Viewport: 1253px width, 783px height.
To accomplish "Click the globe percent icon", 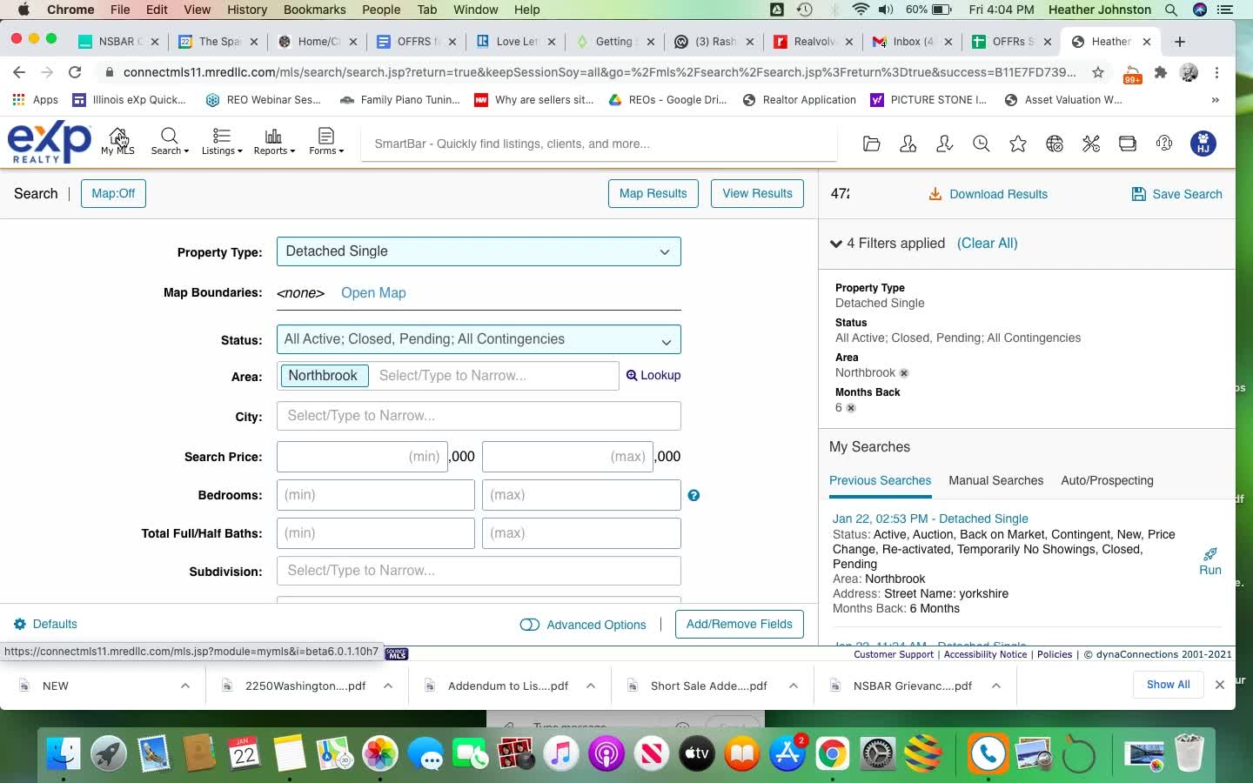I will [1055, 144].
